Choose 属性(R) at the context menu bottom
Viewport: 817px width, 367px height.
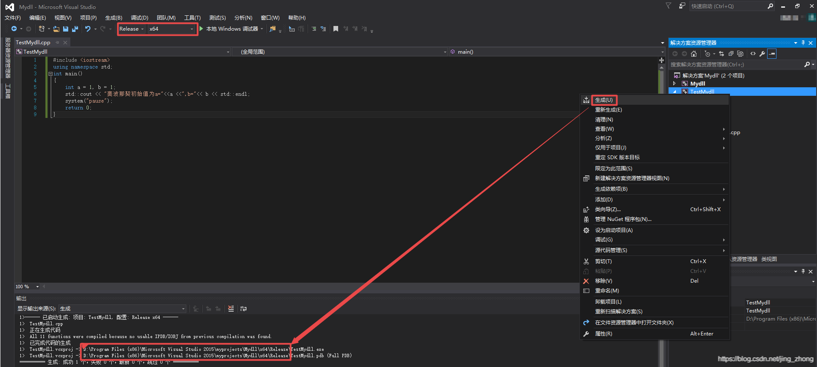[603, 334]
